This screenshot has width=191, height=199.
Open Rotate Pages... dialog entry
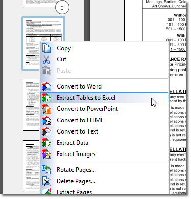coord(104,170)
